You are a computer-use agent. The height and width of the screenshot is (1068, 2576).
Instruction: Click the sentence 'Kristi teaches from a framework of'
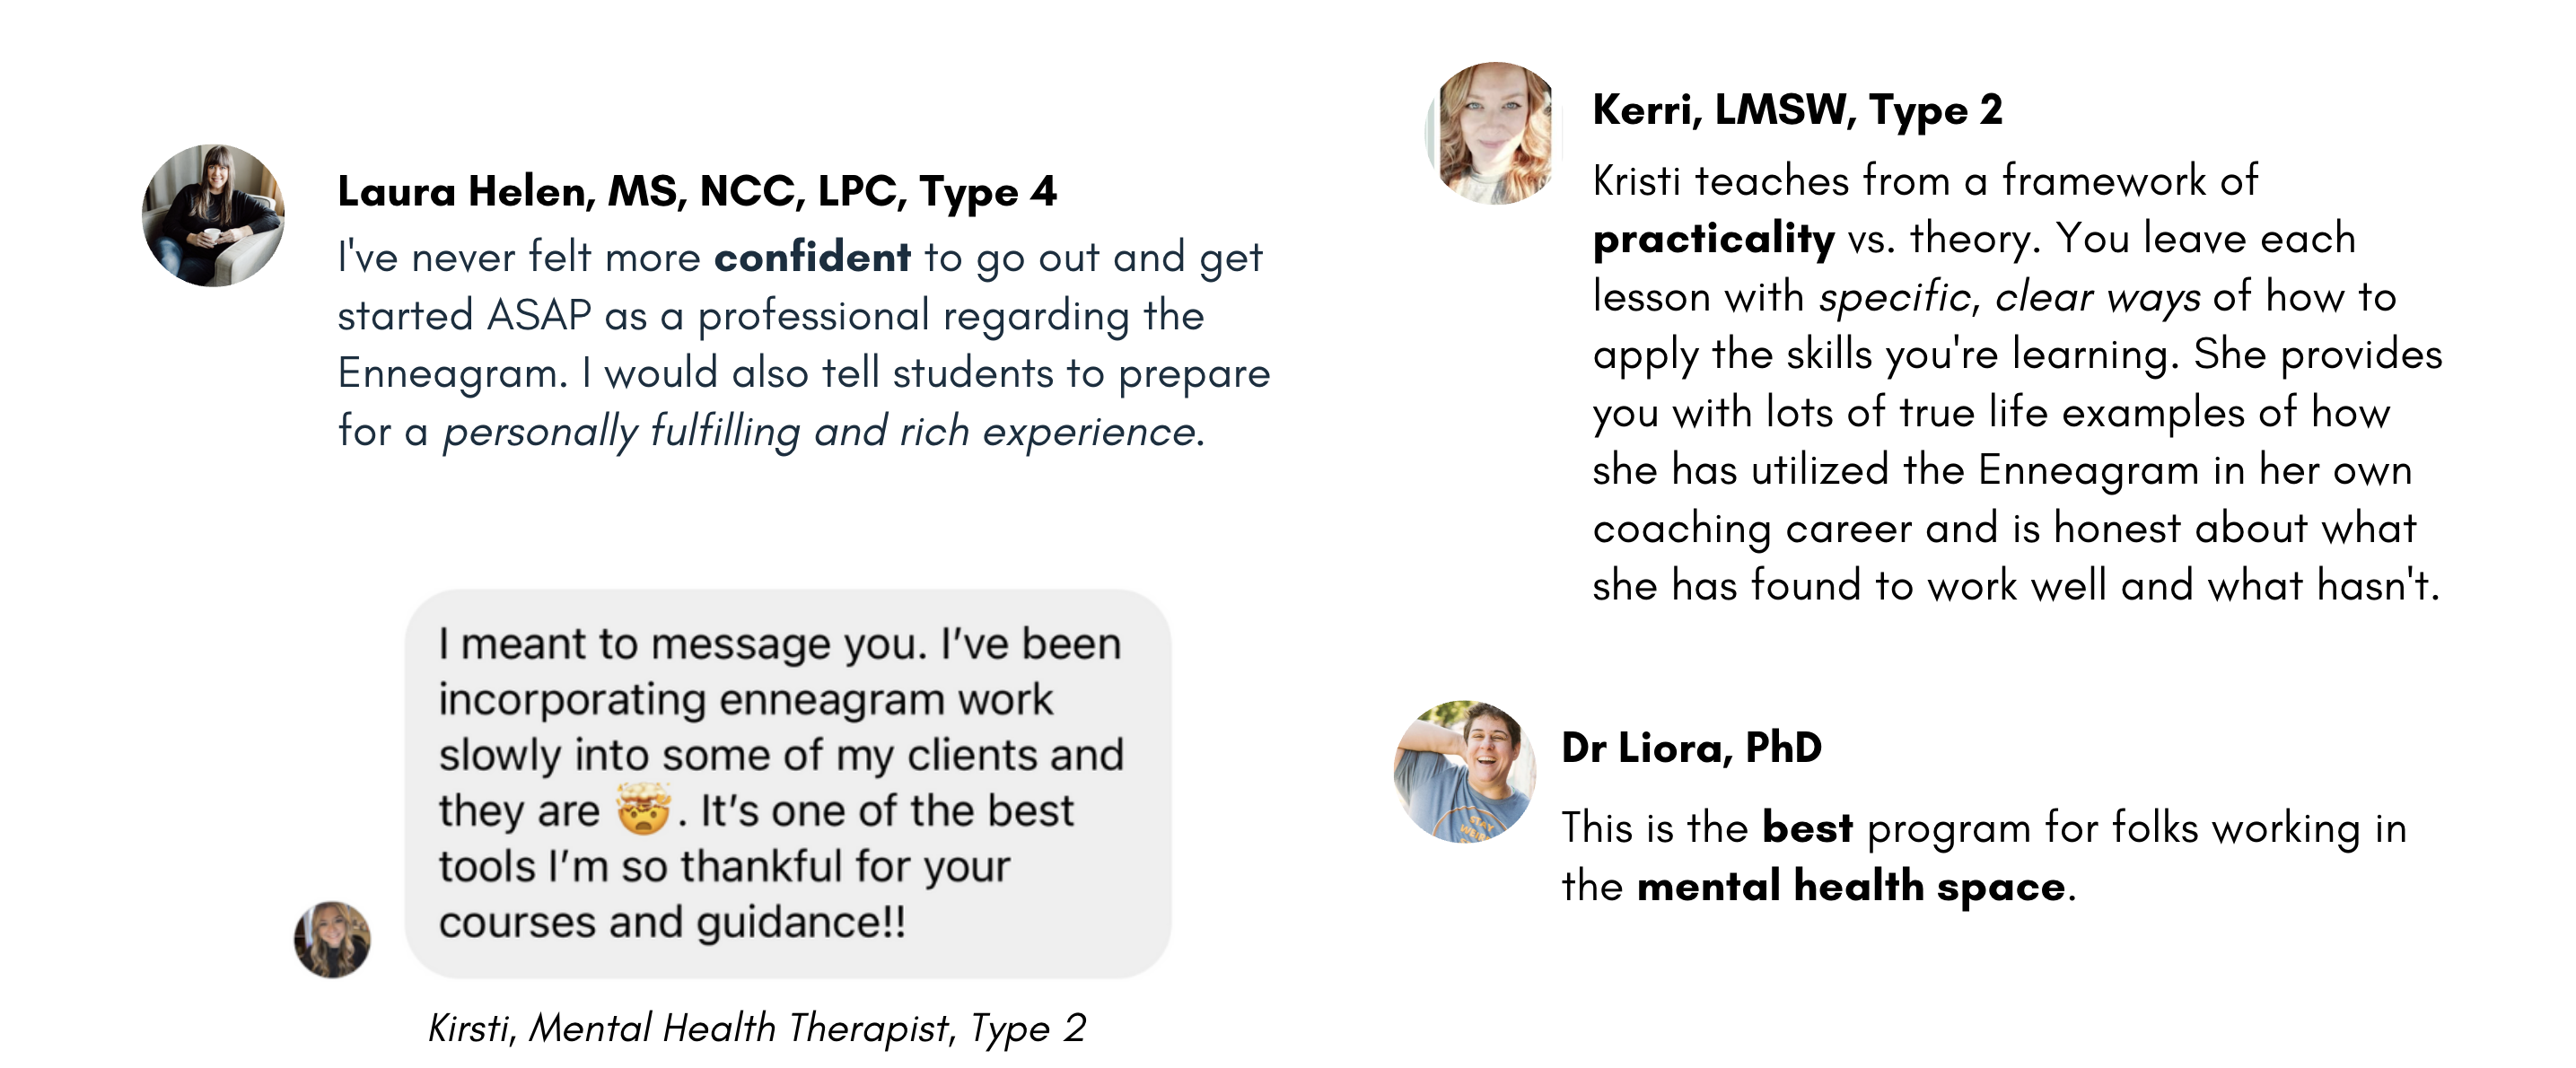click(1925, 181)
